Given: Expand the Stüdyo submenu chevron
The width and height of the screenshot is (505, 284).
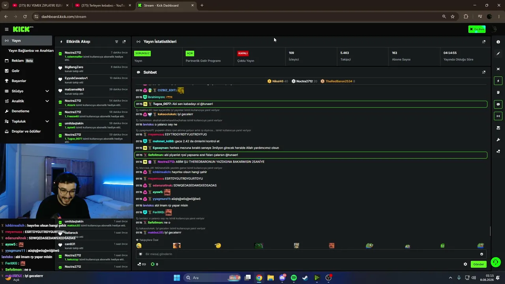Looking at the screenshot, I should click(x=47, y=91).
